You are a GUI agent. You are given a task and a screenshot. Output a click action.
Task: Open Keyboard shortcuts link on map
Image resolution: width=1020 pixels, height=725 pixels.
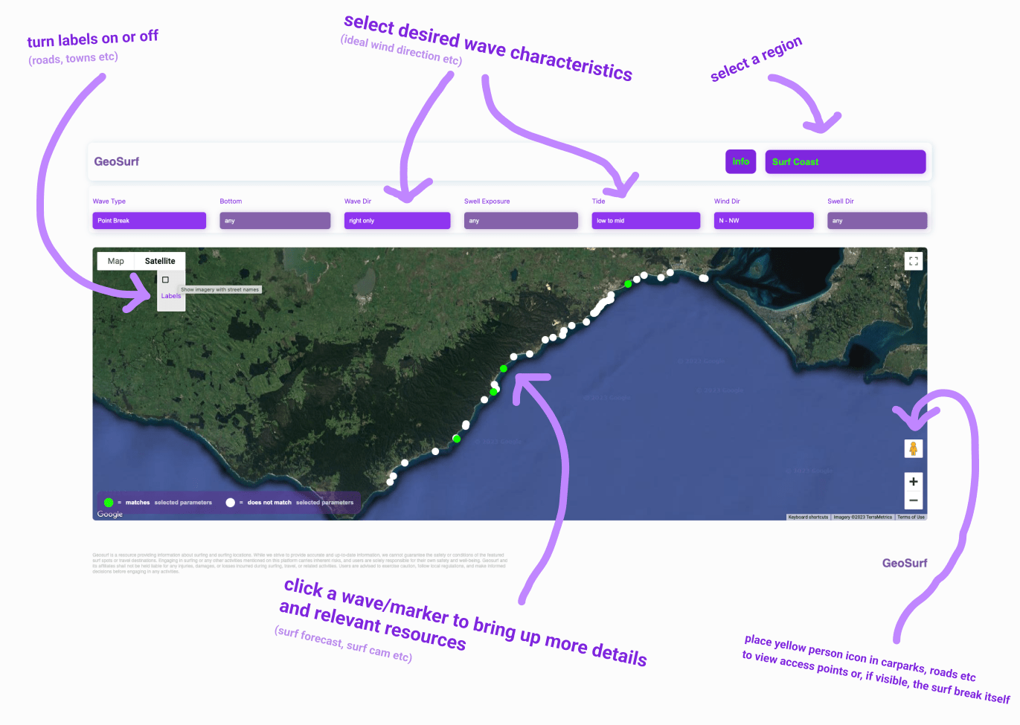pos(808,517)
